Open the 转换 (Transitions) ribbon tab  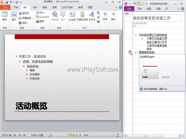coord(45,7)
